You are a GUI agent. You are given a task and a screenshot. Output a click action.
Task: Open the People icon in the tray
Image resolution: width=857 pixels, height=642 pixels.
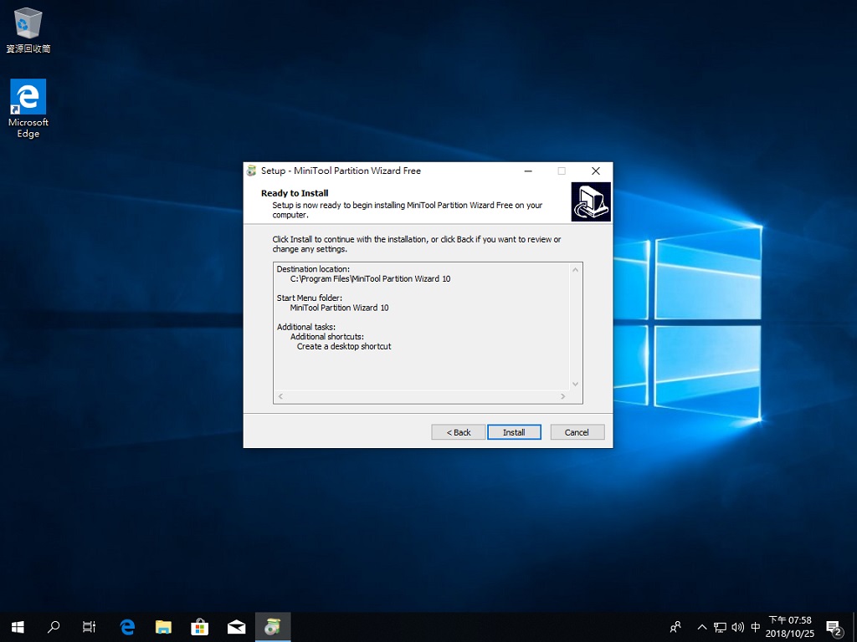676,627
